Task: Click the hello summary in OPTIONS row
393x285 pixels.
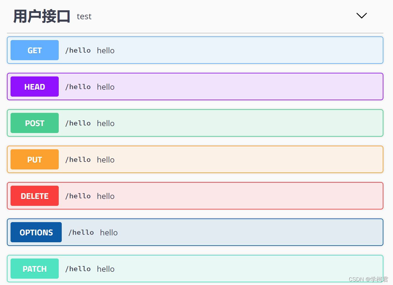Action: click(109, 233)
